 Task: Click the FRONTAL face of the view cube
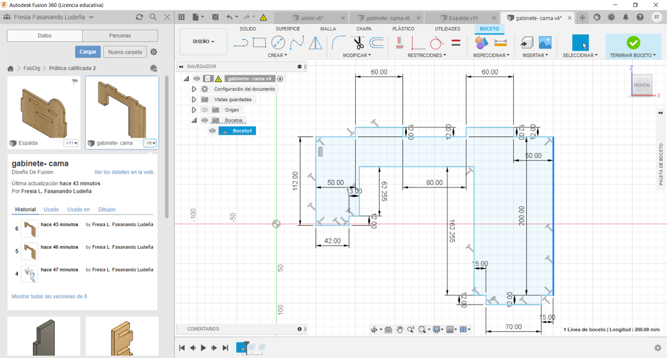642,85
